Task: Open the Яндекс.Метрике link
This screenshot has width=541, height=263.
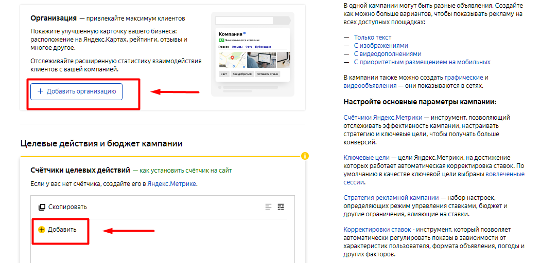Action: point(172,184)
